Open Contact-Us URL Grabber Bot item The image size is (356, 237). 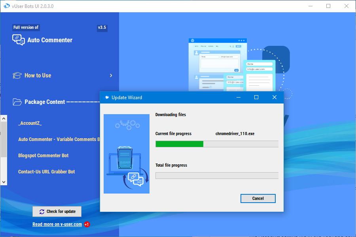[47, 172]
